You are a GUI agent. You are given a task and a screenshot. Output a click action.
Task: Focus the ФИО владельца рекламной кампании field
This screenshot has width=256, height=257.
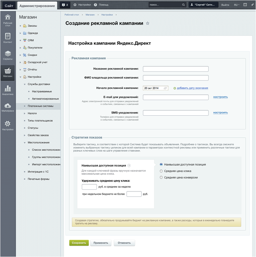176,78
